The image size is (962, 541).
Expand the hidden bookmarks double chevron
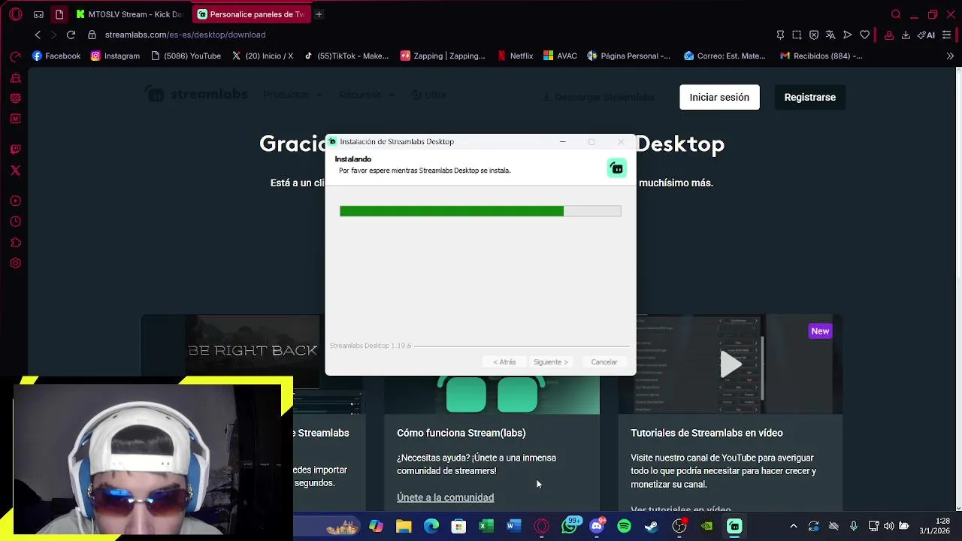[950, 56]
